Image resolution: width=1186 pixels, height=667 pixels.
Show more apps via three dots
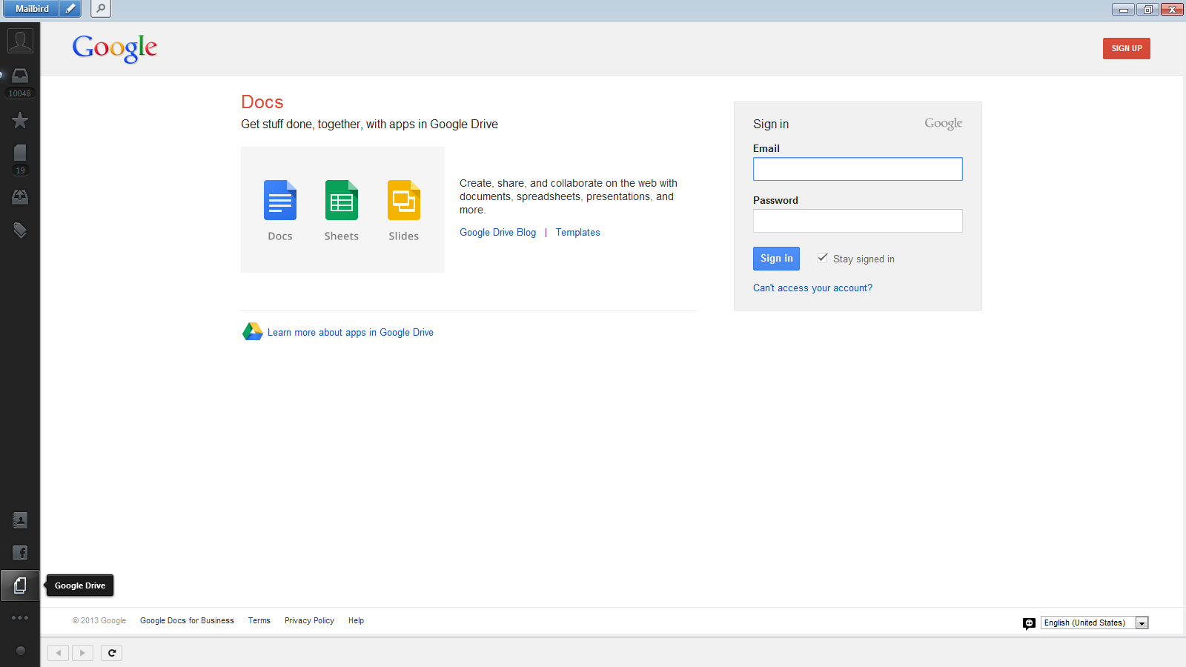click(20, 617)
